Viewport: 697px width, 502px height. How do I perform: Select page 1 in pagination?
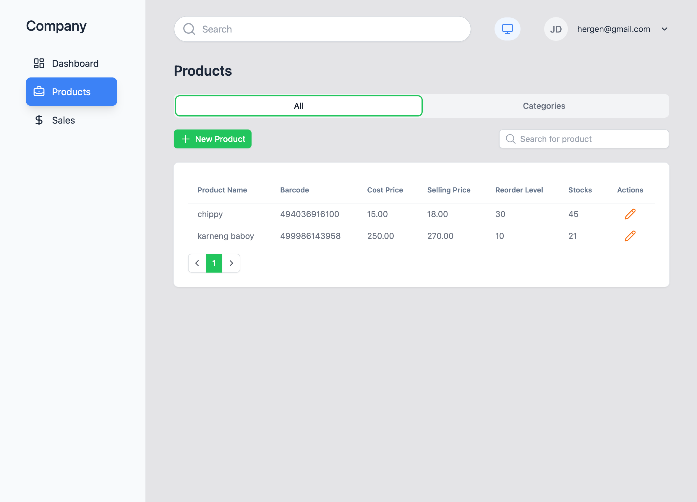point(214,263)
